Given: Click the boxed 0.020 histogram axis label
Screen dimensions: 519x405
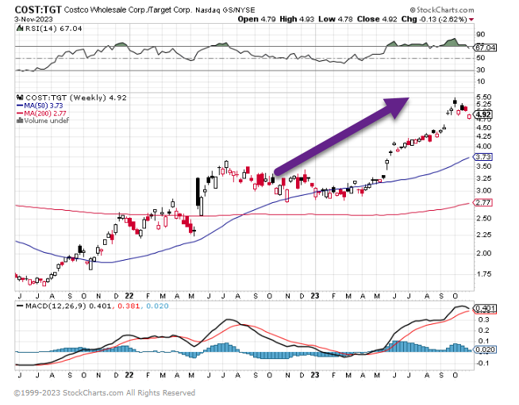Looking at the screenshot, I should (485, 350).
